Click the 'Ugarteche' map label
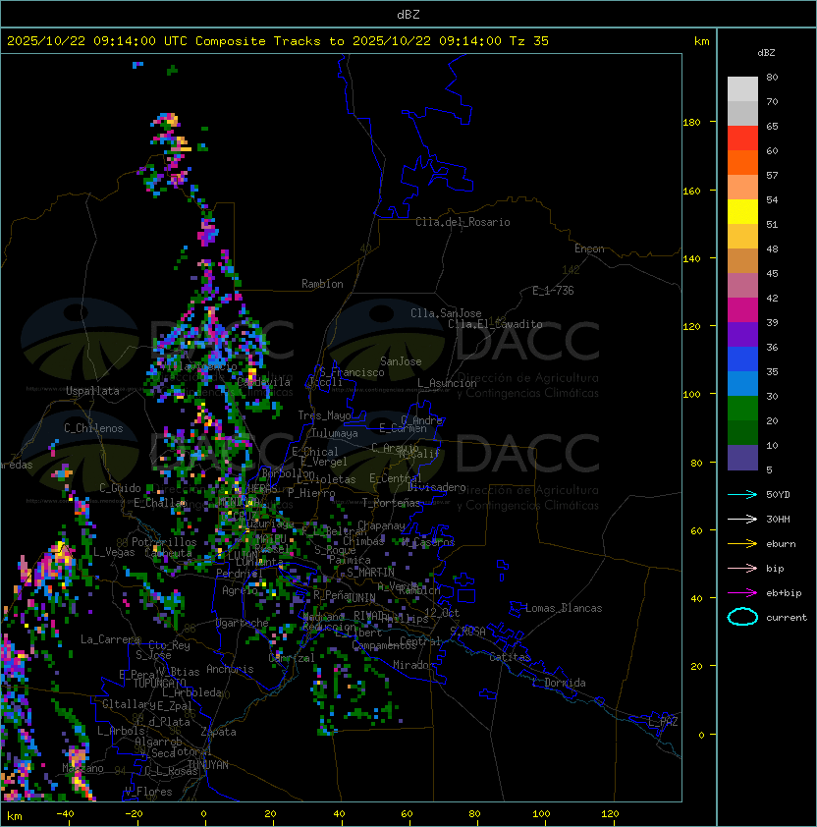Screen dimensions: 817x827 point(243,623)
